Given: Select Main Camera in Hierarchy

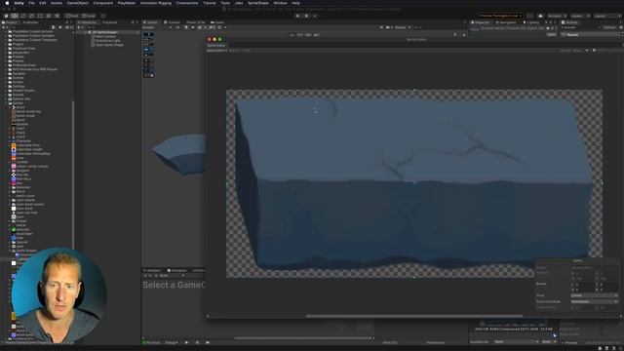Looking at the screenshot, I should pos(106,36).
